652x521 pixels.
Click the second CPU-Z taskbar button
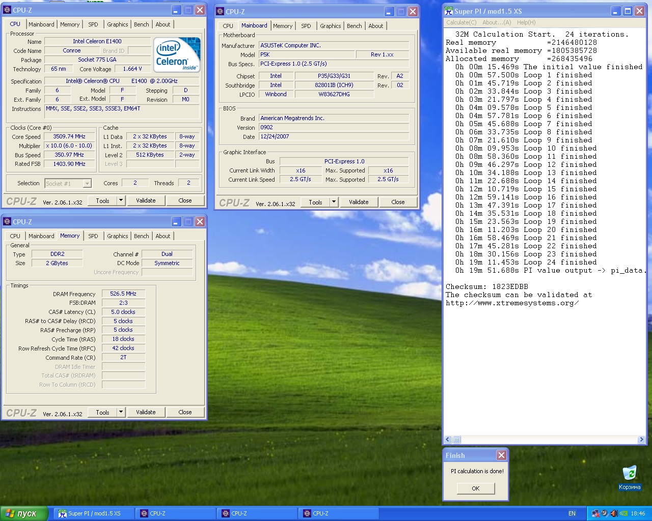257,513
